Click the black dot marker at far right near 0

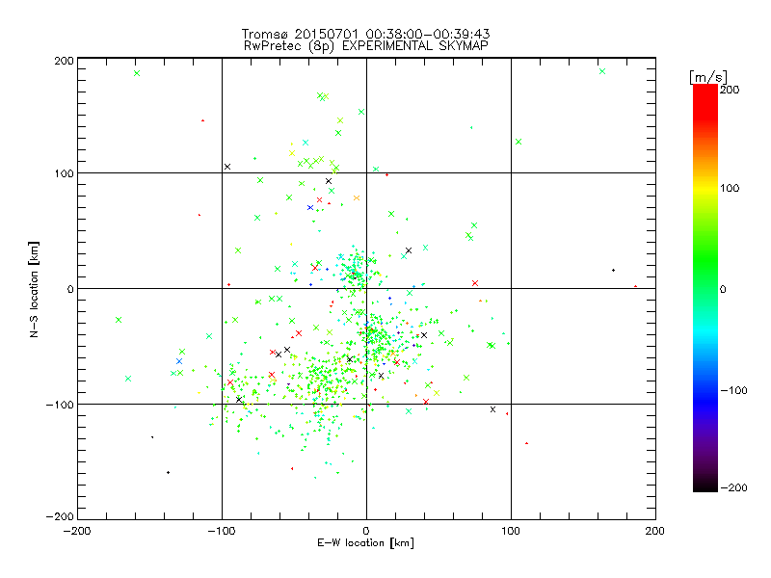click(x=613, y=271)
